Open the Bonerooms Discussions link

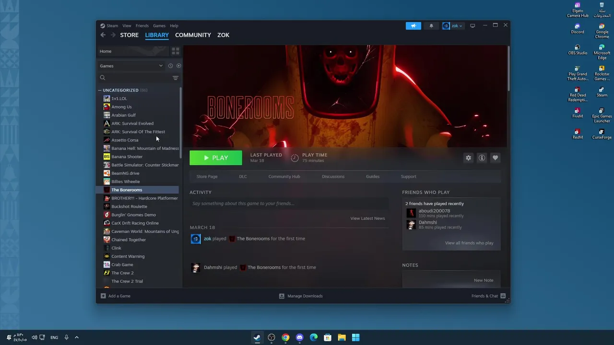(x=333, y=176)
